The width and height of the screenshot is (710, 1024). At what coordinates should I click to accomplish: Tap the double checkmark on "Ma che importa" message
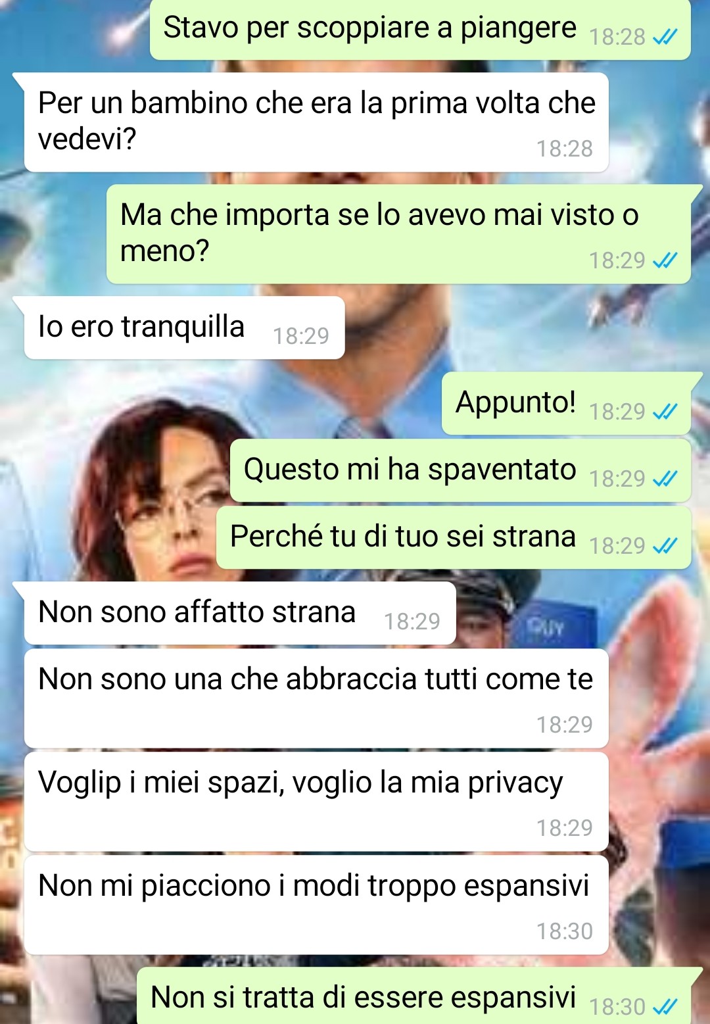(x=665, y=261)
